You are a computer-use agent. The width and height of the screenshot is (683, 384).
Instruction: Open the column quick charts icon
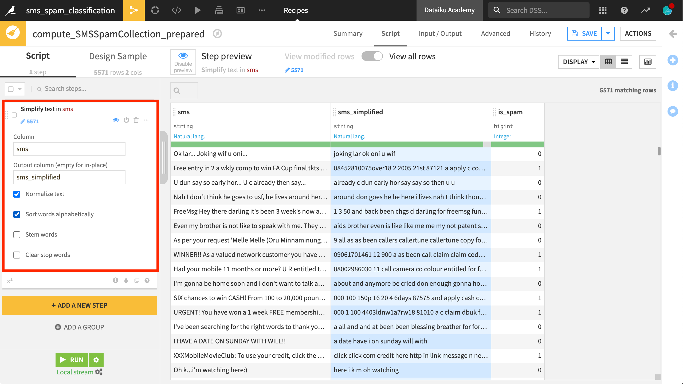[x=647, y=62]
